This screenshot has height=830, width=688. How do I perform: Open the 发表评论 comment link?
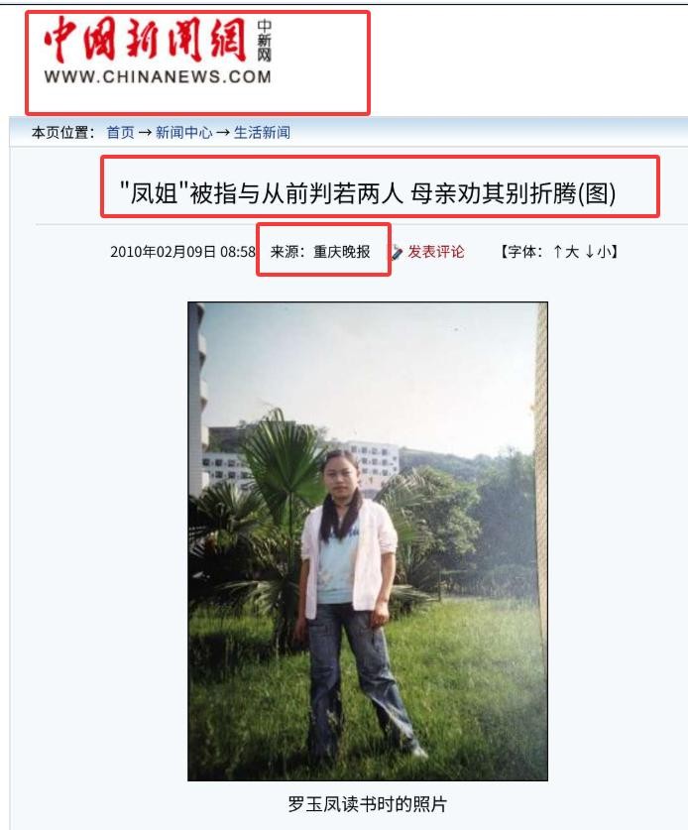pyautogui.click(x=435, y=252)
